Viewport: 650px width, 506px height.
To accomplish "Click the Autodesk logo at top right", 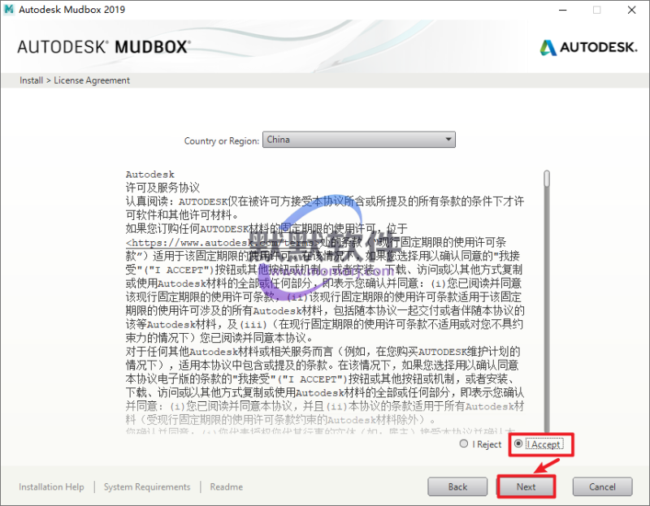I will 586,47.
